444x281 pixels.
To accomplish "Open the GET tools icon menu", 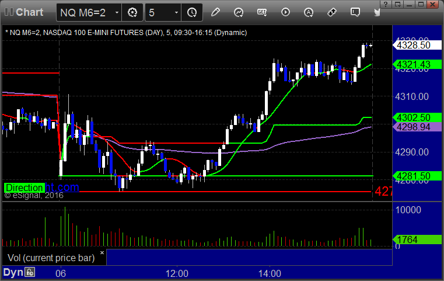I will pyautogui.click(x=262, y=12).
